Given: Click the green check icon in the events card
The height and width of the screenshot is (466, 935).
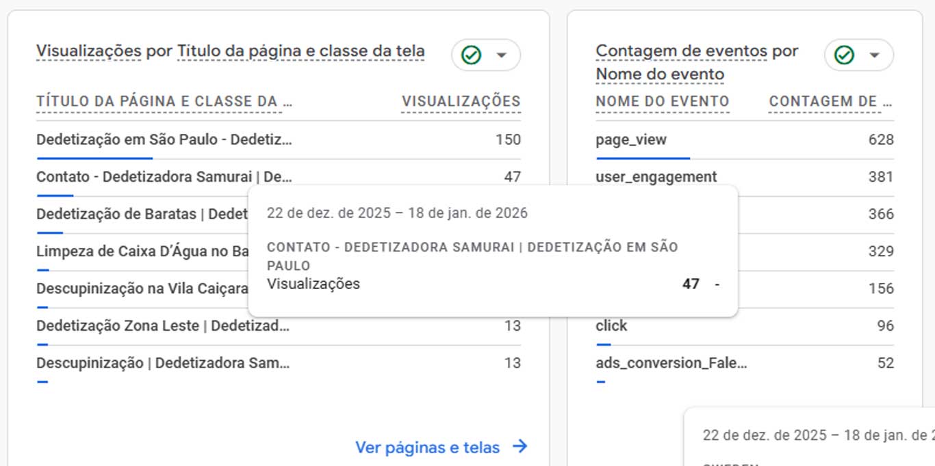Looking at the screenshot, I should click(844, 55).
